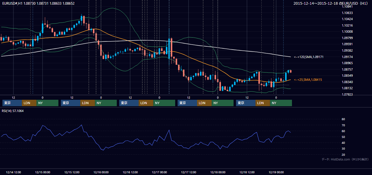The height and width of the screenshot is (175, 372).
Task: Select the 120 SMA 1.09171 line label
Action: (309, 57)
